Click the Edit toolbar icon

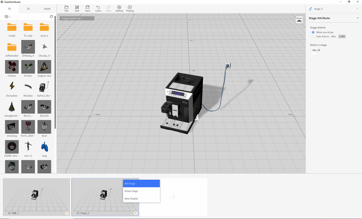tap(77, 8)
